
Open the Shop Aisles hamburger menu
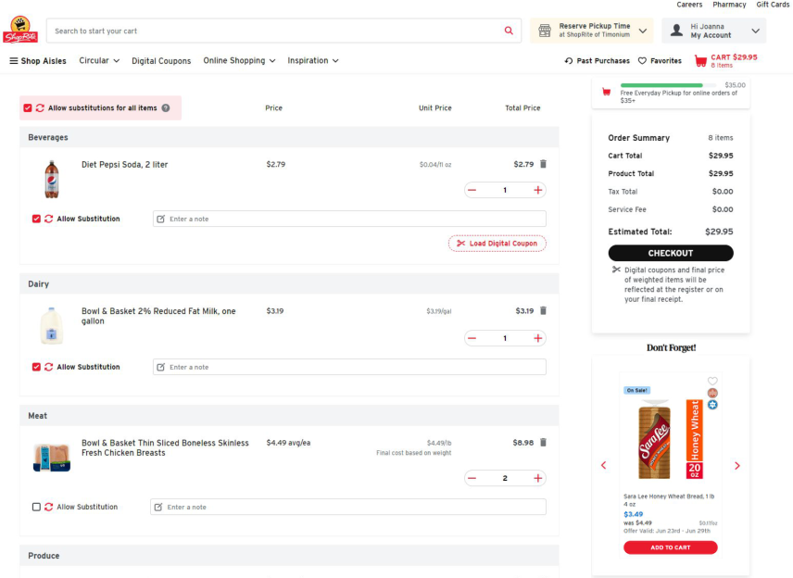[38, 61]
